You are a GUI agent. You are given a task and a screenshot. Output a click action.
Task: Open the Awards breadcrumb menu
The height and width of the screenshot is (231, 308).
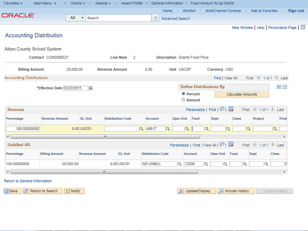[x=103, y=3]
